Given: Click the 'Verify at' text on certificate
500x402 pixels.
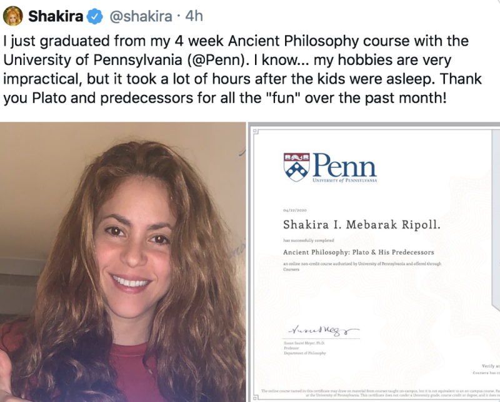Looking at the screenshot, I should pos(489,367).
